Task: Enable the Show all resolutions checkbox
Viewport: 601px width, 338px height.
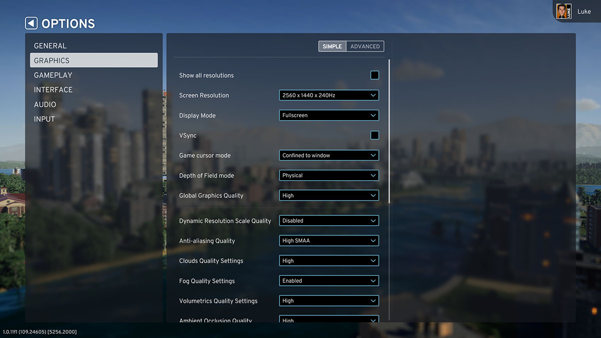Action: pyautogui.click(x=375, y=75)
